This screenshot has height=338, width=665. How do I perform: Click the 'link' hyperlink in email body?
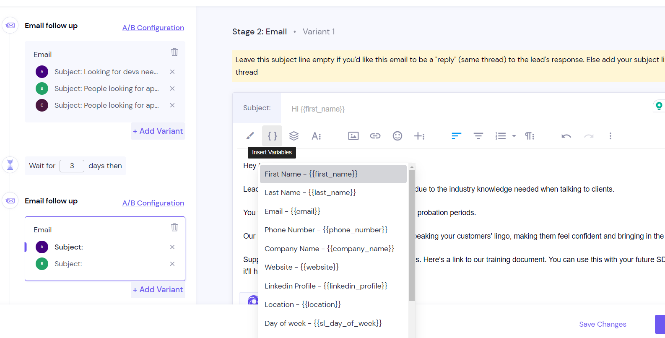tap(458, 260)
